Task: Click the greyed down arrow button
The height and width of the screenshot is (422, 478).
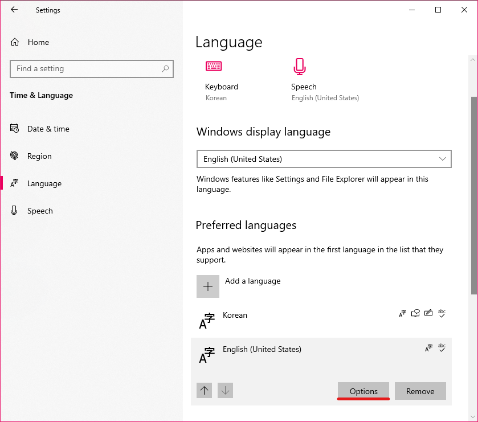Action: (225, 390)
